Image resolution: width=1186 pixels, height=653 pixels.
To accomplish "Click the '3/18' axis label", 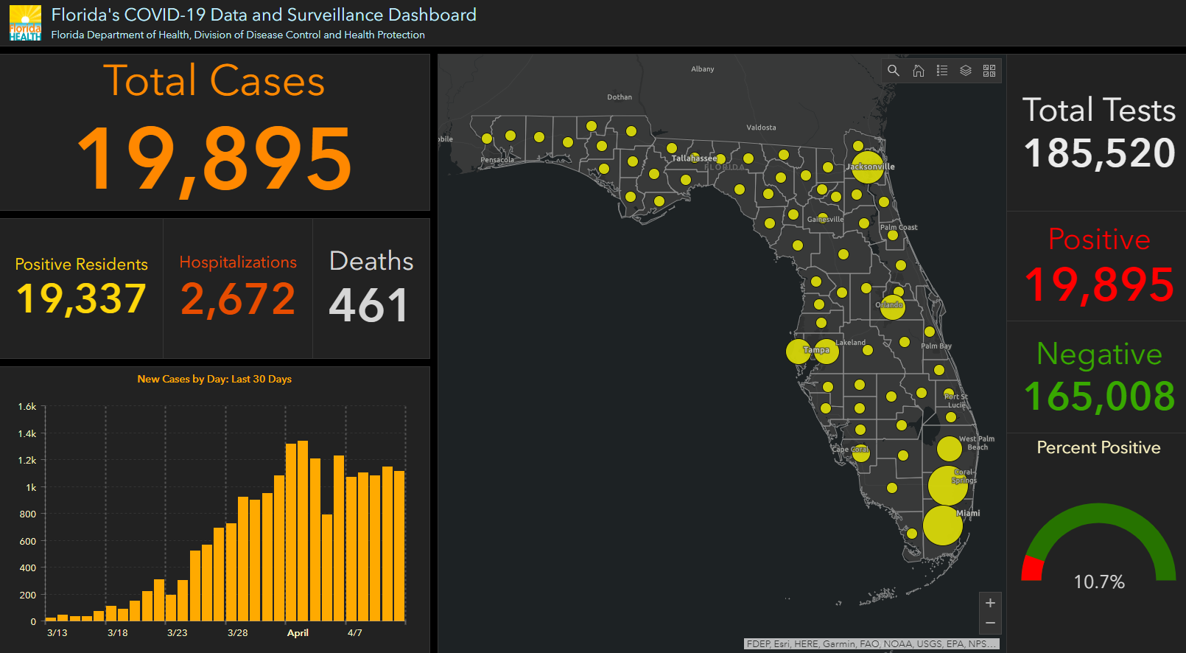I will coord(118,632).
